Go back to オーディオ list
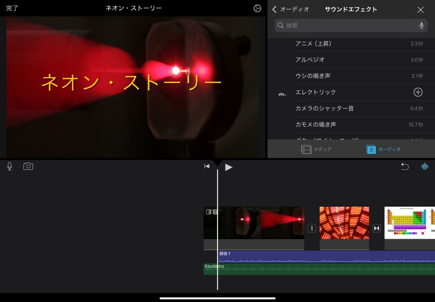Screen dimensions: 435x302 (x=291, y=10)
